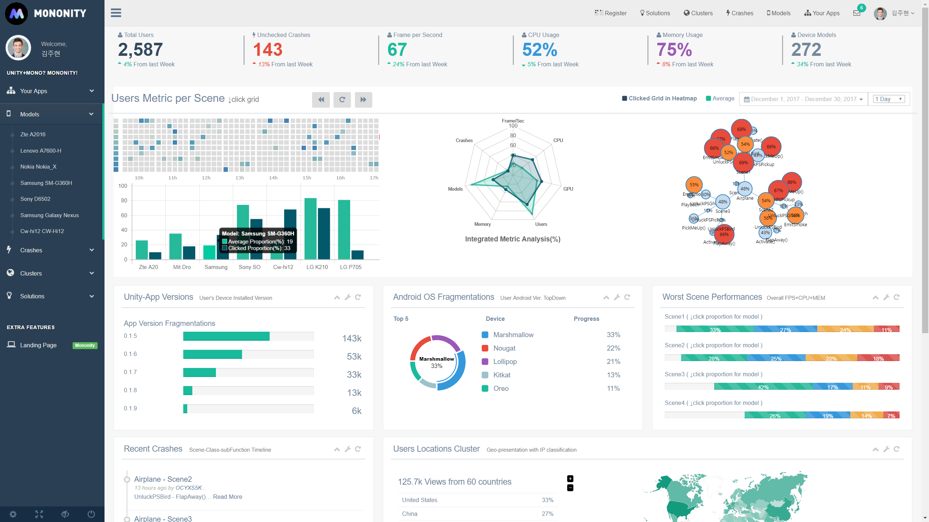Screen dimensions: 929x522
Task: Toggle the Lollipop legend entry
Action: (499, 362)
